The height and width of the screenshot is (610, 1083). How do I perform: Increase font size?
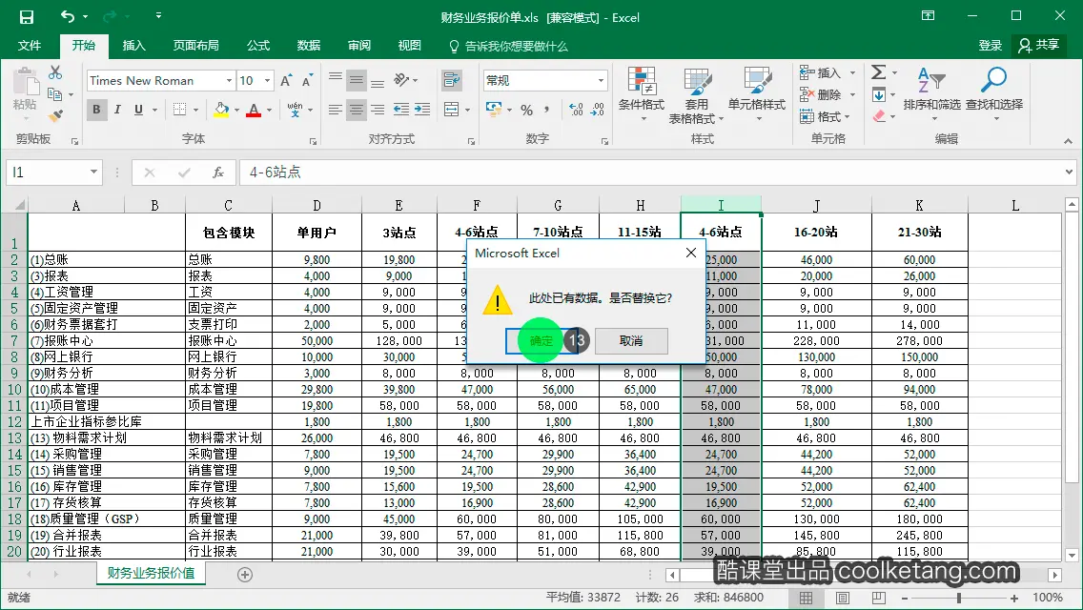287,81
